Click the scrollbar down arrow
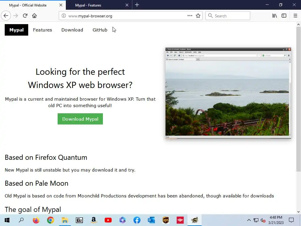Viewport: 301px width, 226px height. click(x=298, y=212)
